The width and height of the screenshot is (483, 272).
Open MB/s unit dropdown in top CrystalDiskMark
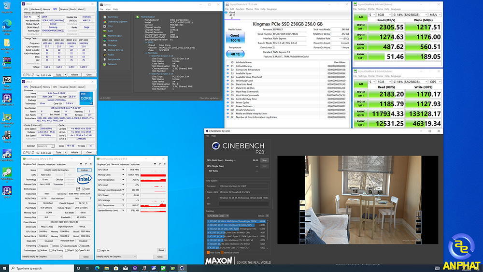tap(435, 14)
